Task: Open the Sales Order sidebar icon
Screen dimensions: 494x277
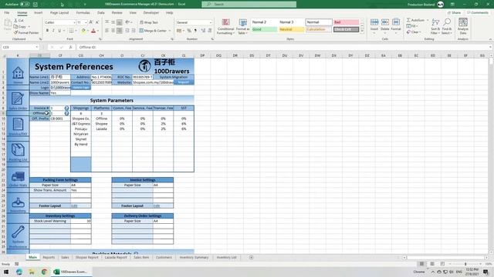Action: point(18,98)
